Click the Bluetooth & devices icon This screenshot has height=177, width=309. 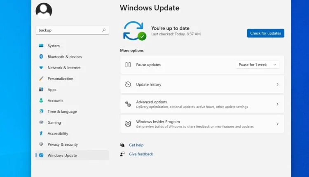pyautogui.click(x=41, y=56)
